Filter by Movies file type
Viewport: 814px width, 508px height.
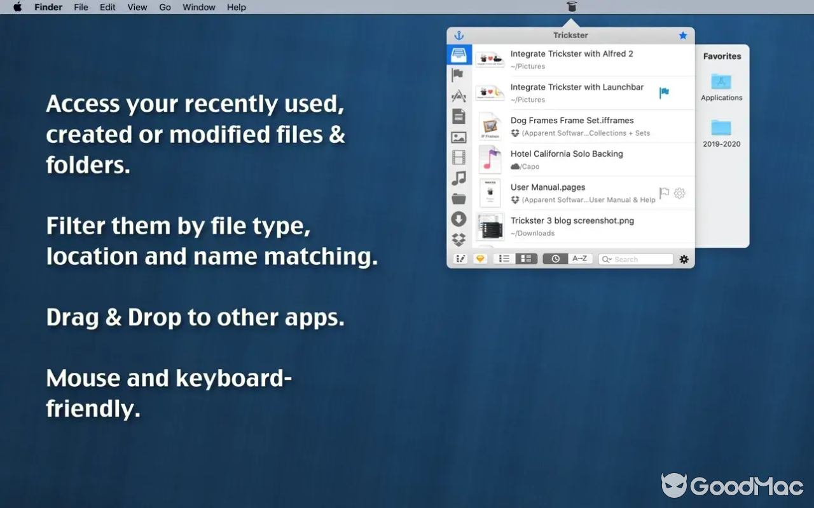(x=459, y=157)
